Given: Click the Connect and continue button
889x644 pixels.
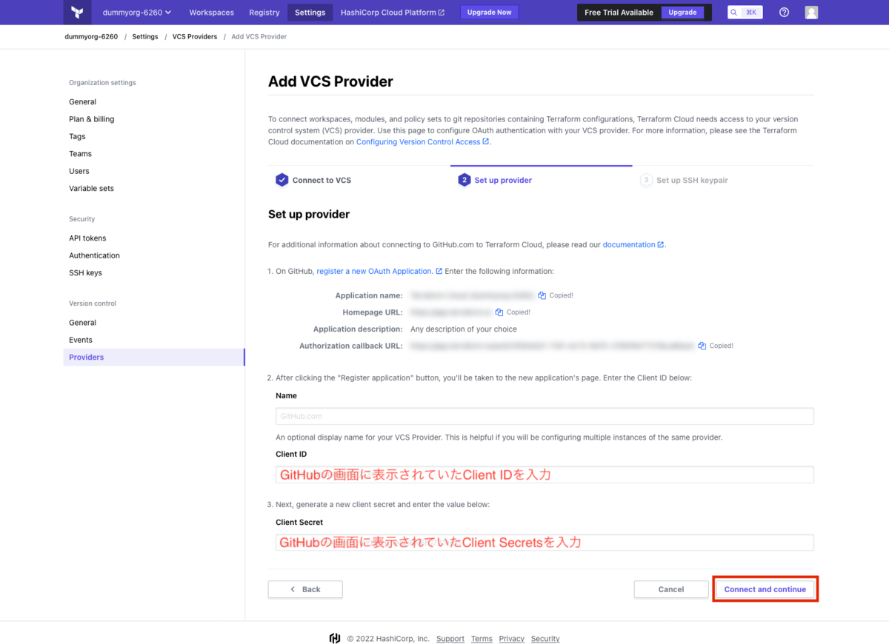Looking at the screenshot, I should [x=765, y=589].
